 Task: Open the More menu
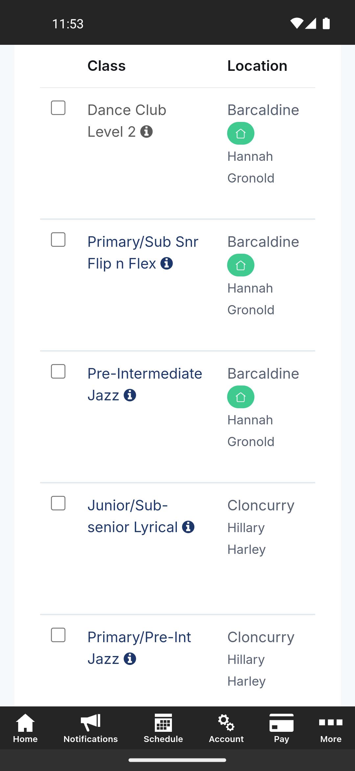click(x=331, y=728)
